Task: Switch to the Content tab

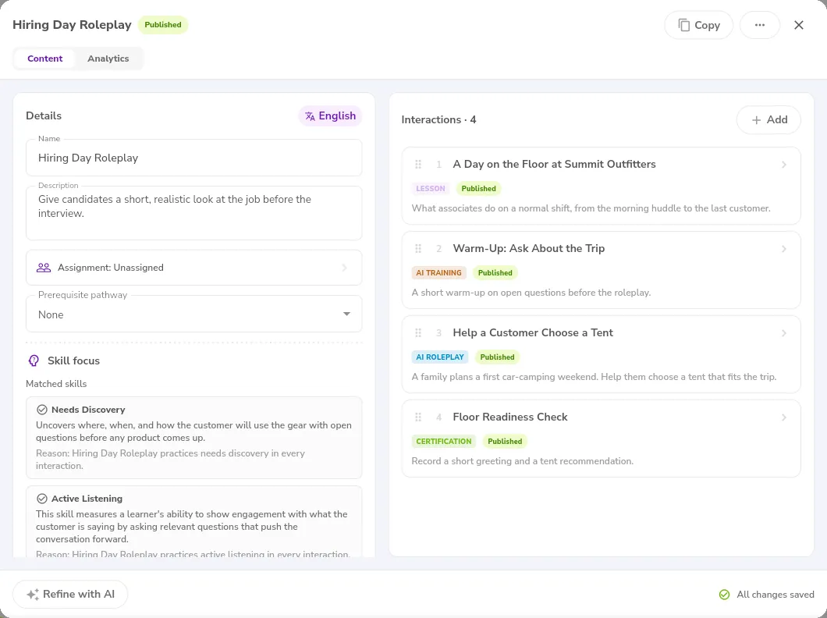Action: (44, 59)
